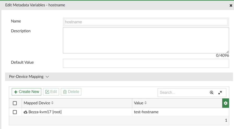This screenshot has height=129, width=234.
Task: Click the Edit mapping button
Action: (x=51, y=92)
